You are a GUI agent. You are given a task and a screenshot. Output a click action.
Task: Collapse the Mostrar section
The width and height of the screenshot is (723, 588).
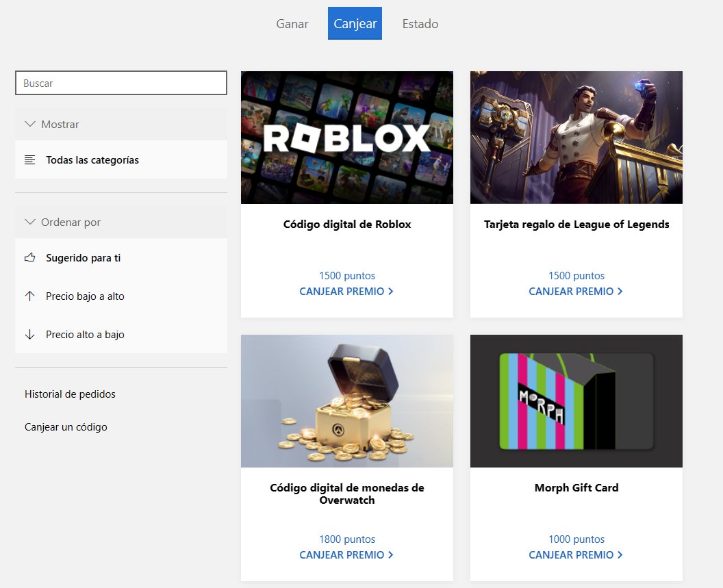coord(120,124)
